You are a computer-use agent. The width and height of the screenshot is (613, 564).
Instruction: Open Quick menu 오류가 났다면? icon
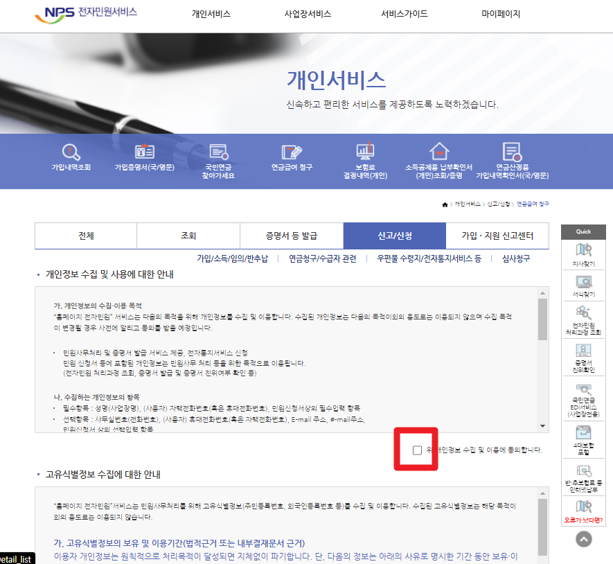point(583,506)
